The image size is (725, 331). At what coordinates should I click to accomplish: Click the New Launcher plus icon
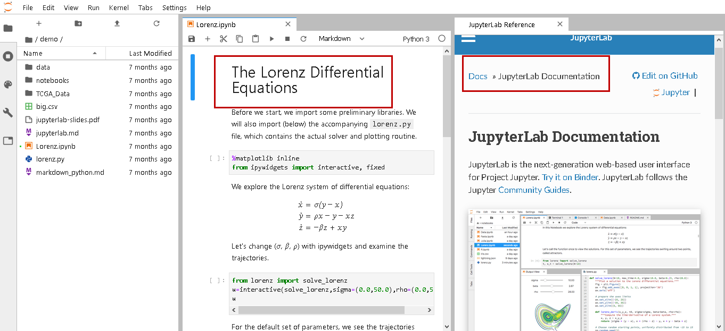point(38,23)
